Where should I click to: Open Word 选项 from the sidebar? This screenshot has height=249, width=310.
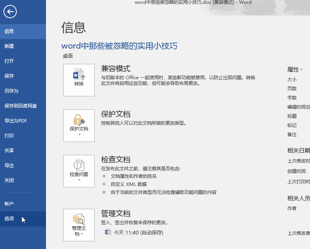tap(9, 219)
